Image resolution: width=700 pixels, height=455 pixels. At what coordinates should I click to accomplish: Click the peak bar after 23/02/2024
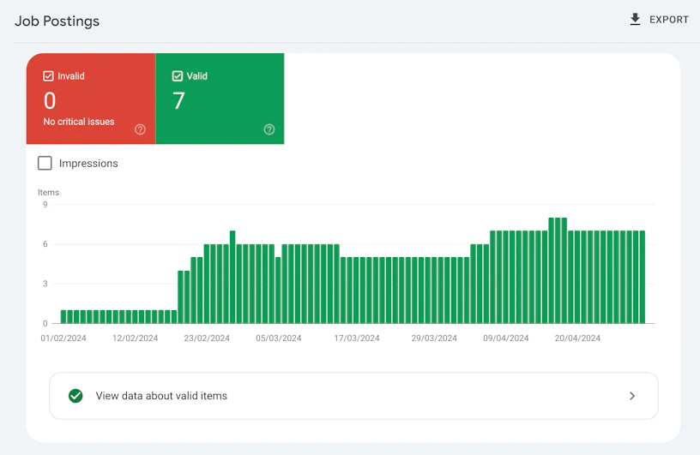232,277
